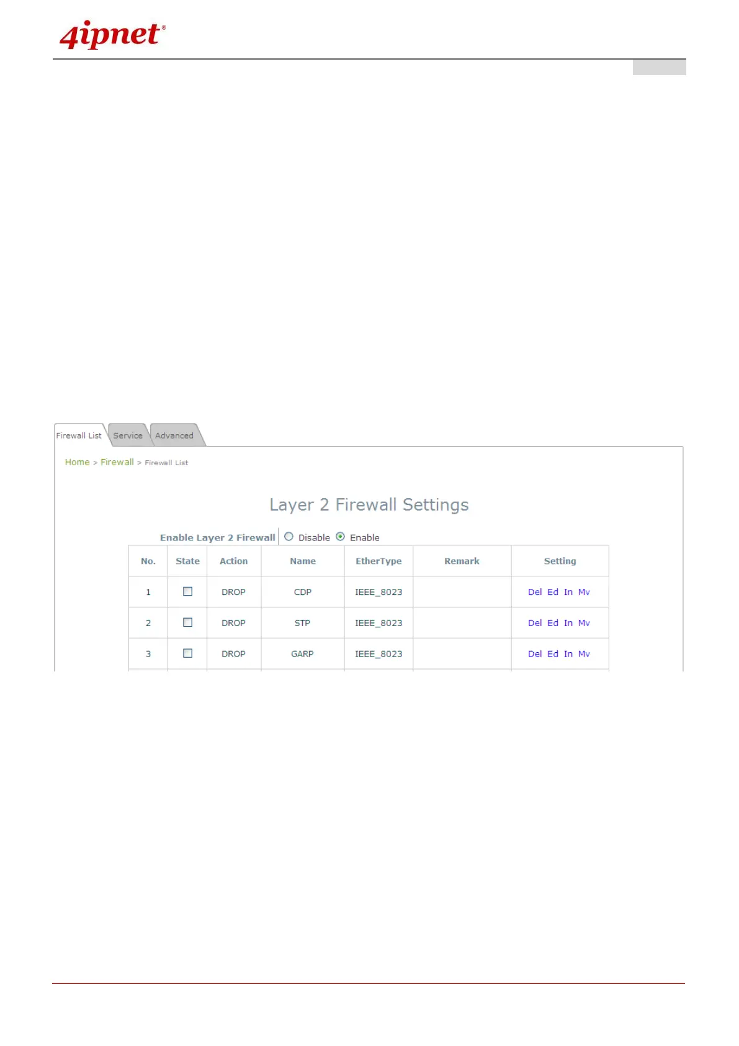Select Disable radio for Layer 2 Firewall
The image size is (739, 1046).
289,537
